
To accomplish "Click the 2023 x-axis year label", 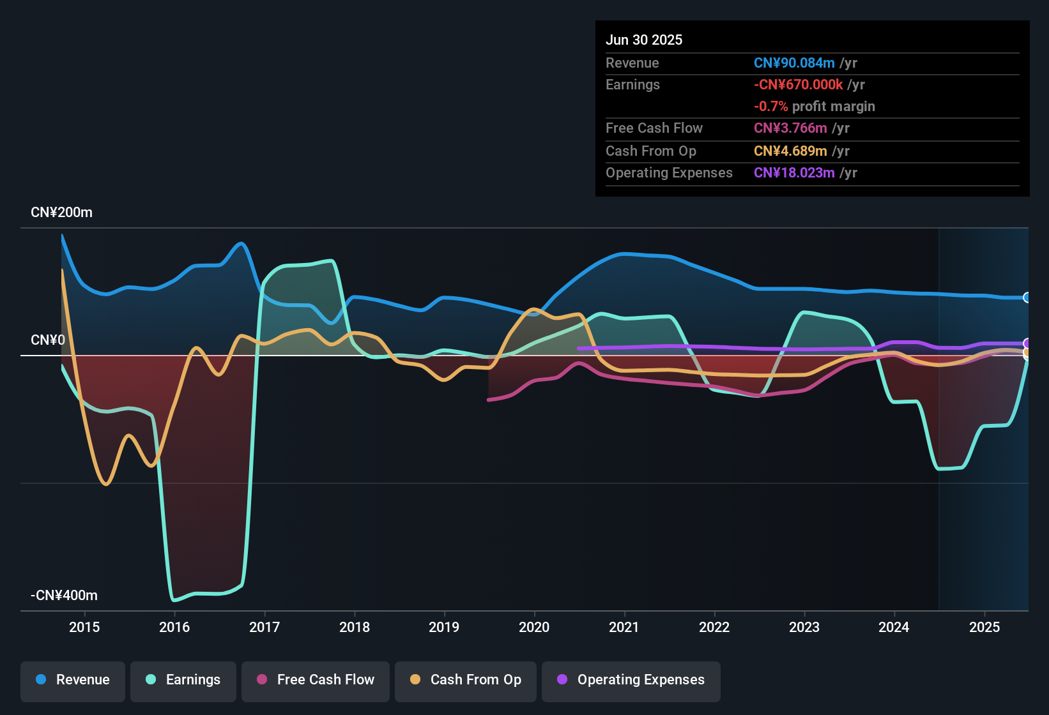I will [804, 628].
